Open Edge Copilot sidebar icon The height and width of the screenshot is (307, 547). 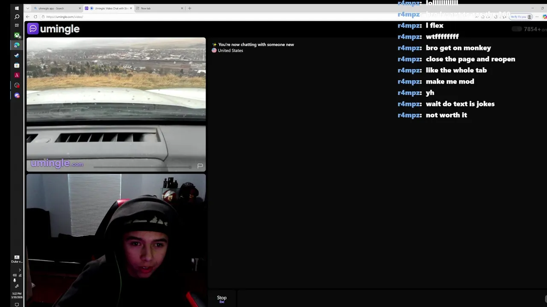[544, 17]
